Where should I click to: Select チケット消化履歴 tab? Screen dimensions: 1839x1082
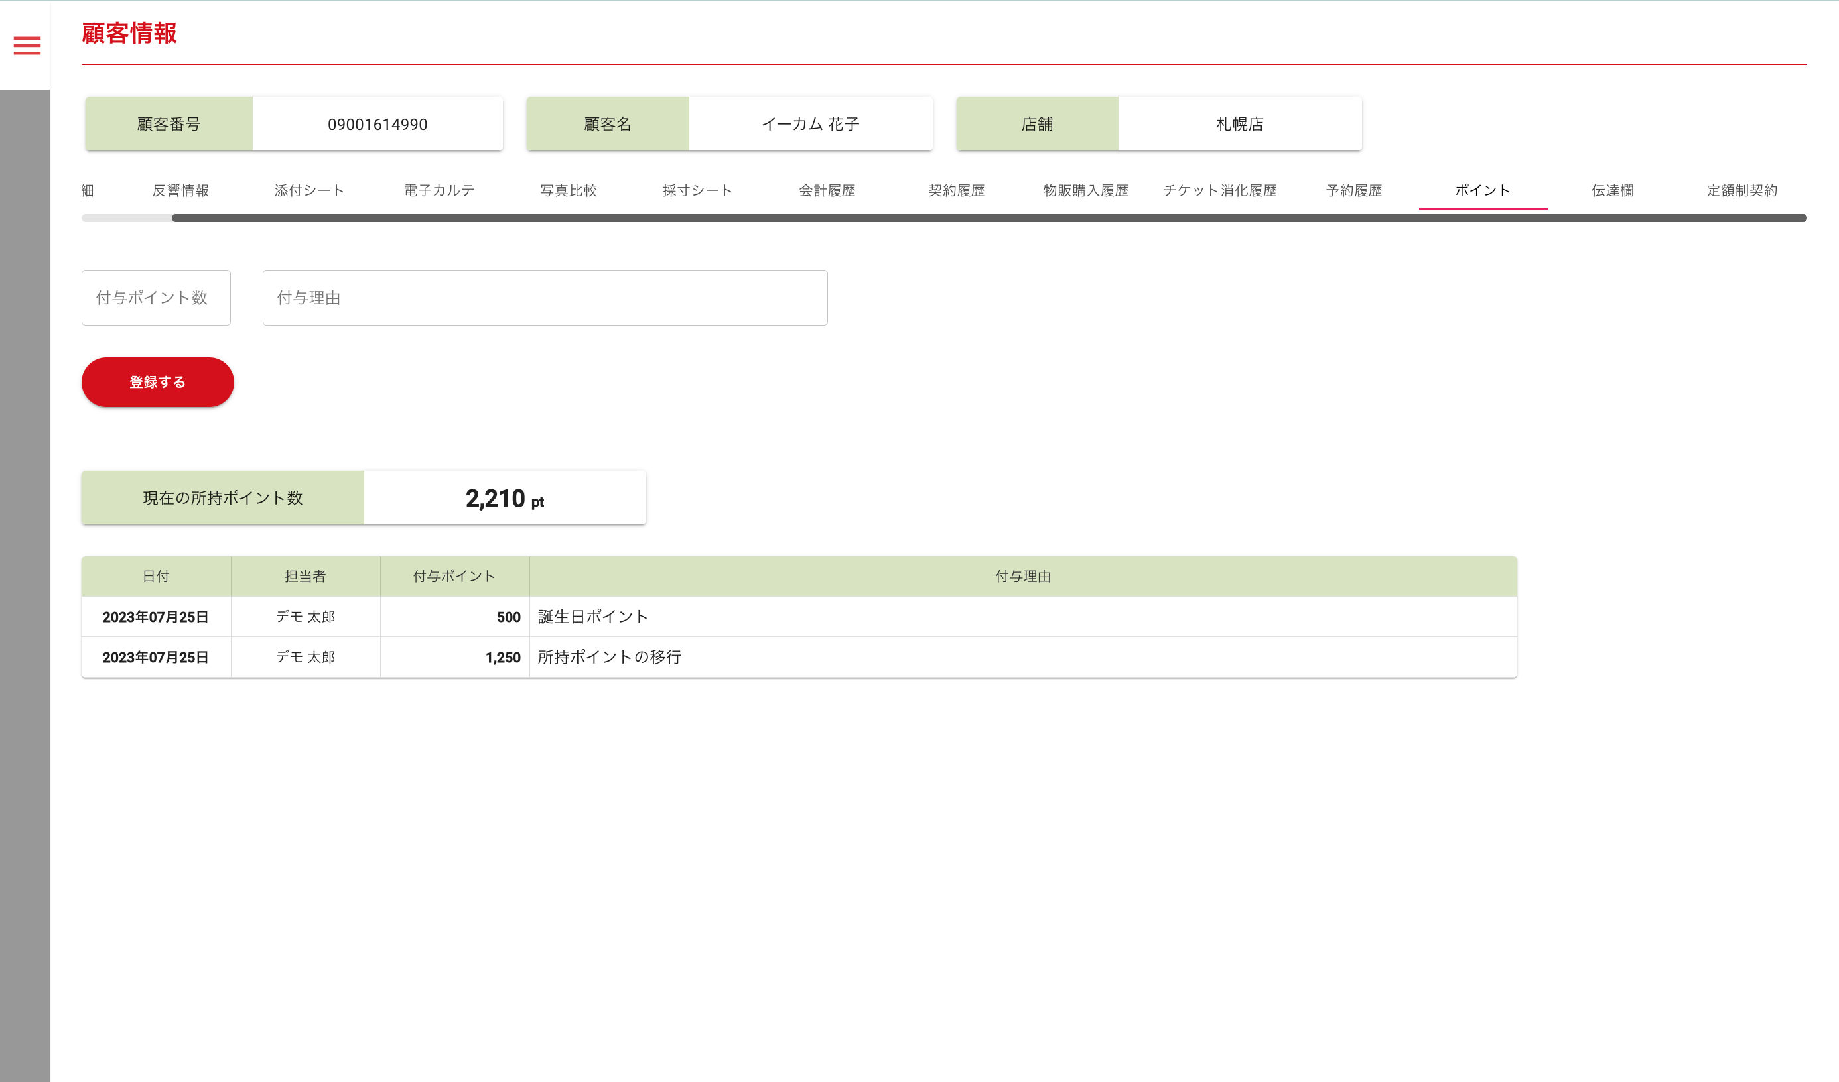click(x=1219, y=190)
